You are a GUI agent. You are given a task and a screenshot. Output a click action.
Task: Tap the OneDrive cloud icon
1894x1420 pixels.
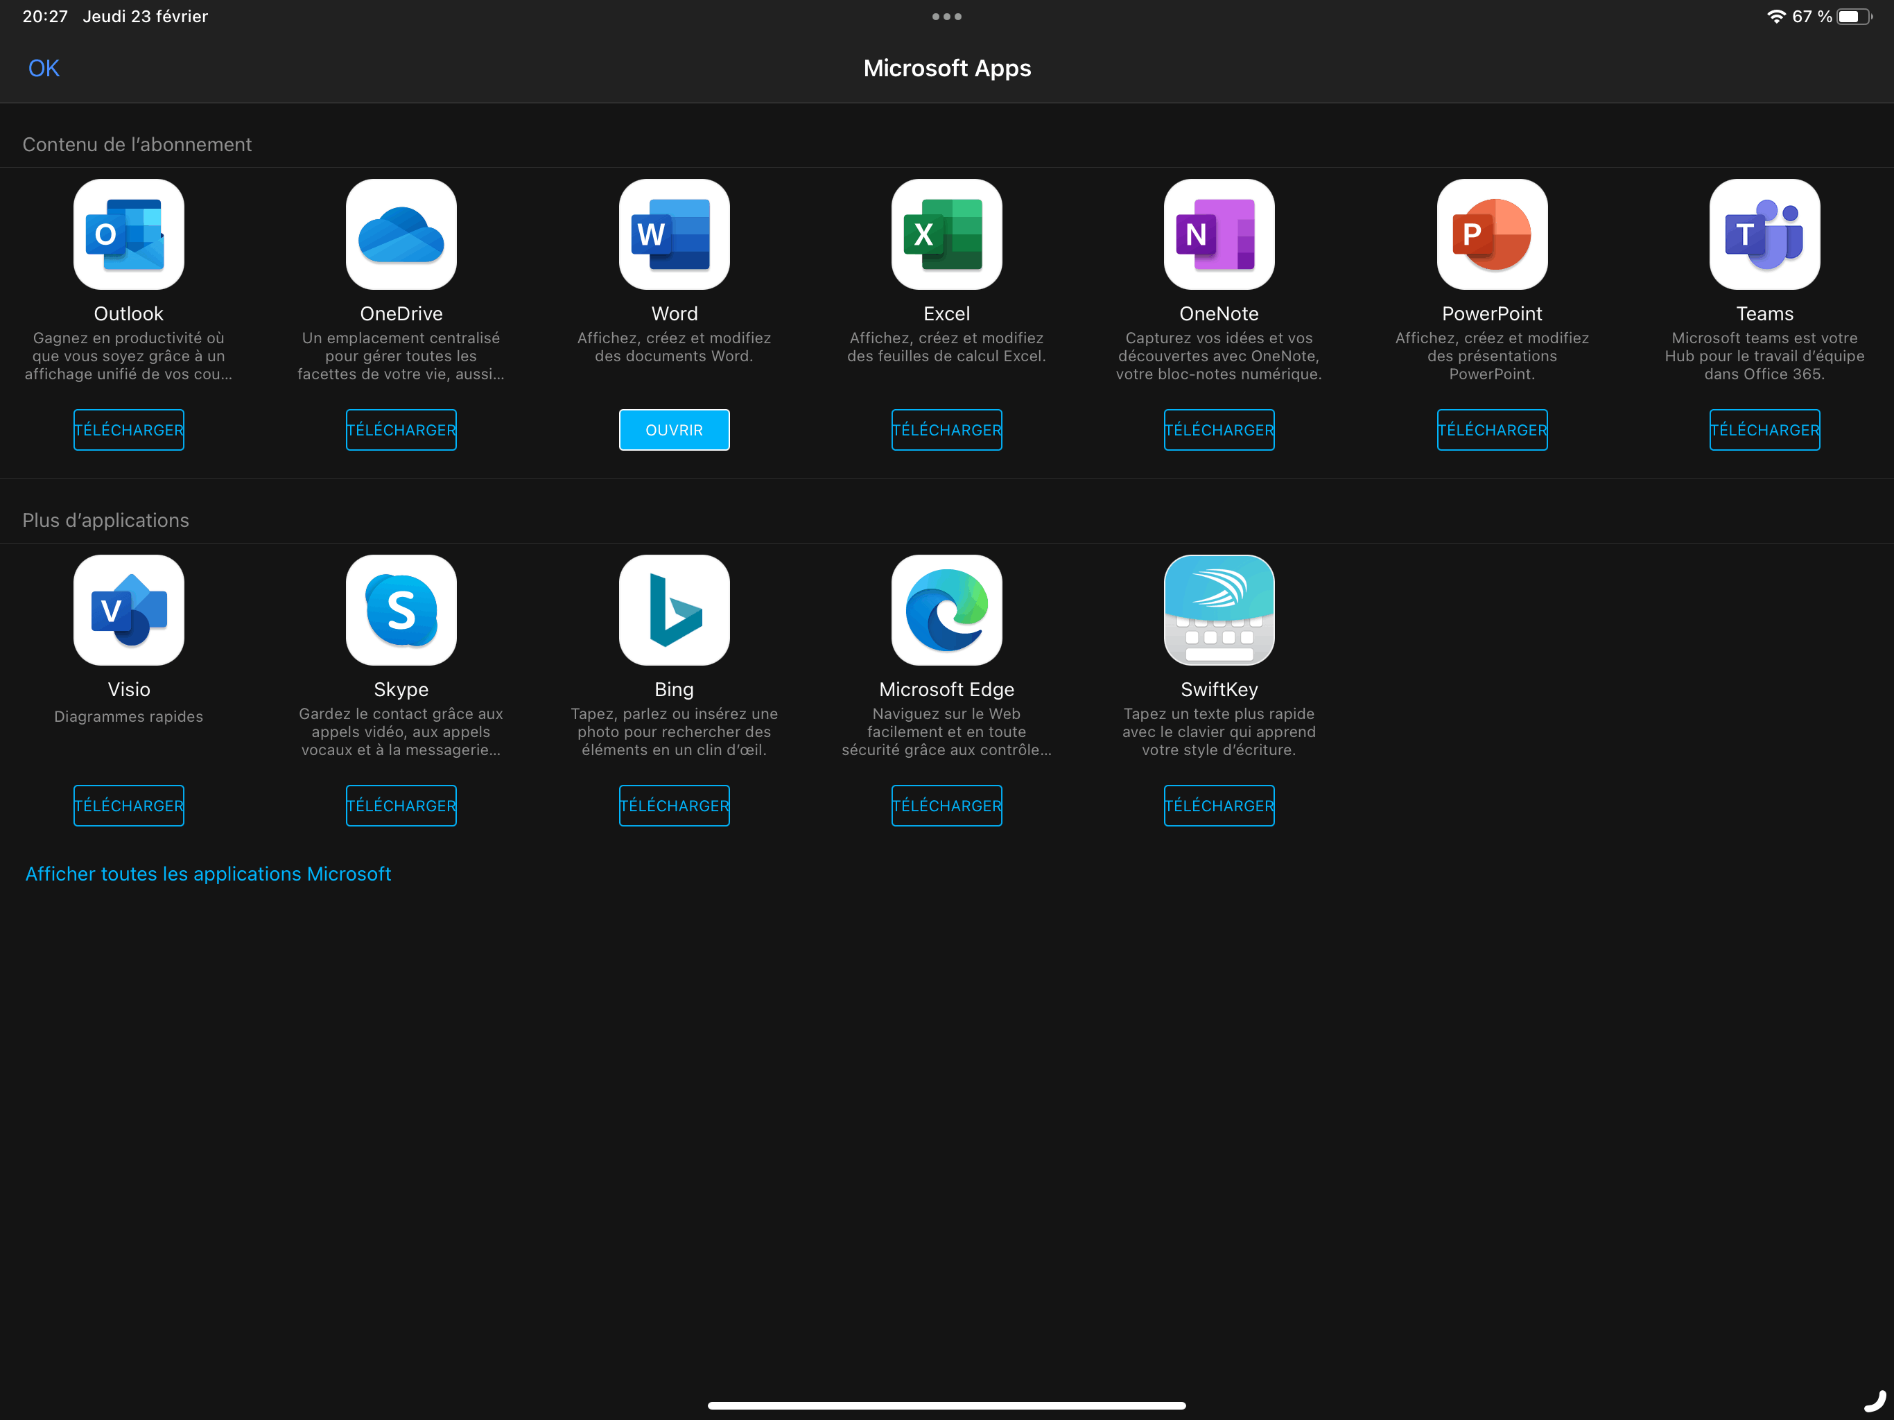pos(401,234)
